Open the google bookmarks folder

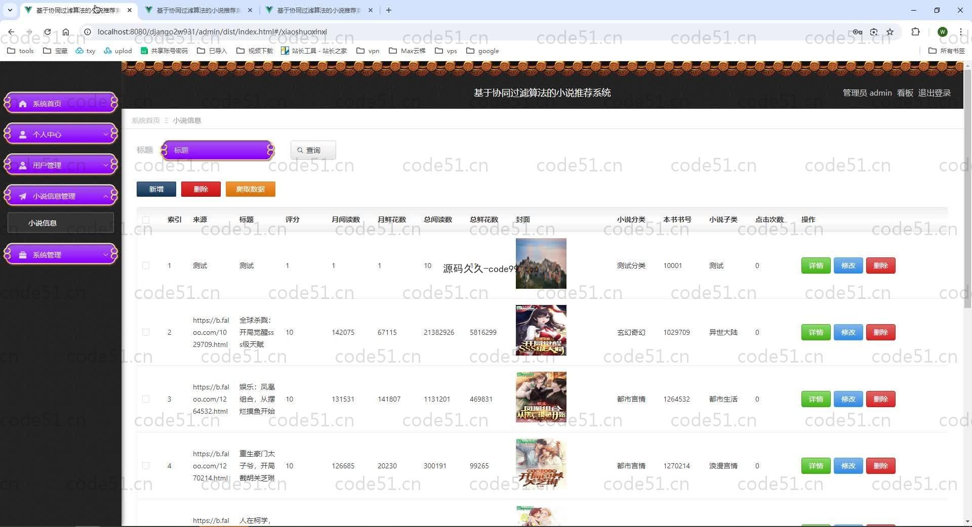[x=482, y=51]
